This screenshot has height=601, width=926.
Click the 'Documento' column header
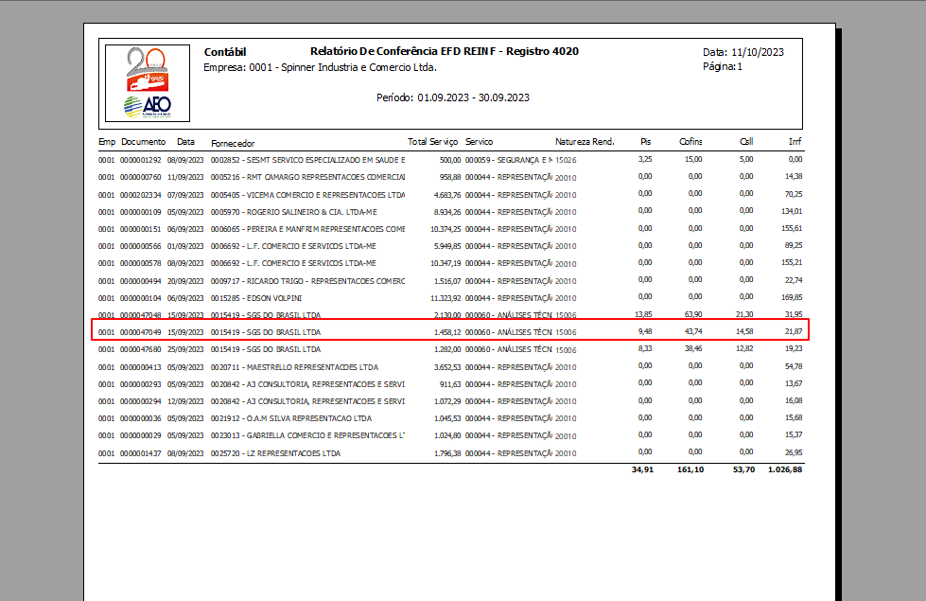[x=144, y=142]
